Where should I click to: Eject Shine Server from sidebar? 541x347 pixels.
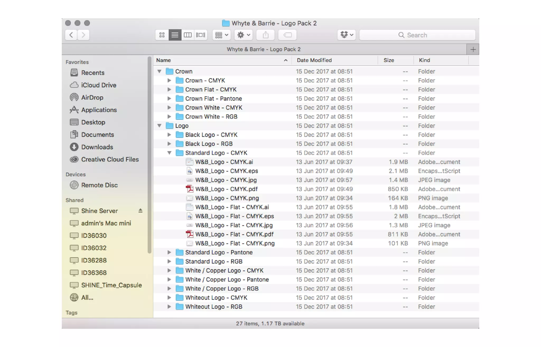[x=140, y=211]
